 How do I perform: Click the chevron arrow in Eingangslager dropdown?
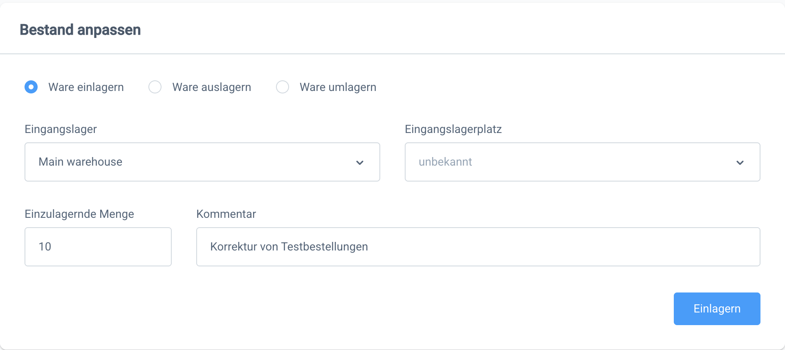pyautogui.click(x=360, y=162)
